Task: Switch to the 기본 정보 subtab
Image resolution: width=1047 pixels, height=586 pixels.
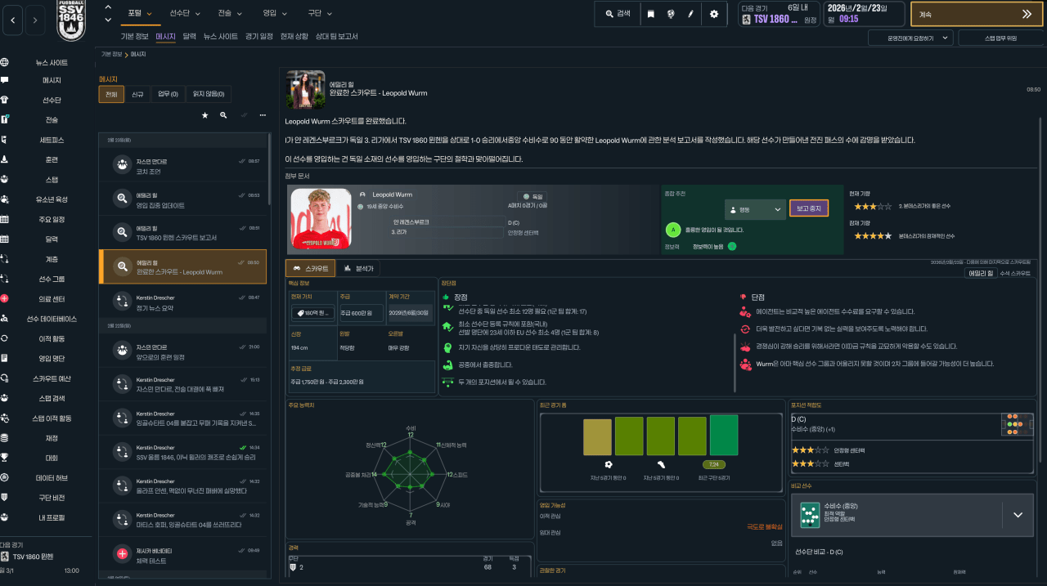Action: click(134, 37)
